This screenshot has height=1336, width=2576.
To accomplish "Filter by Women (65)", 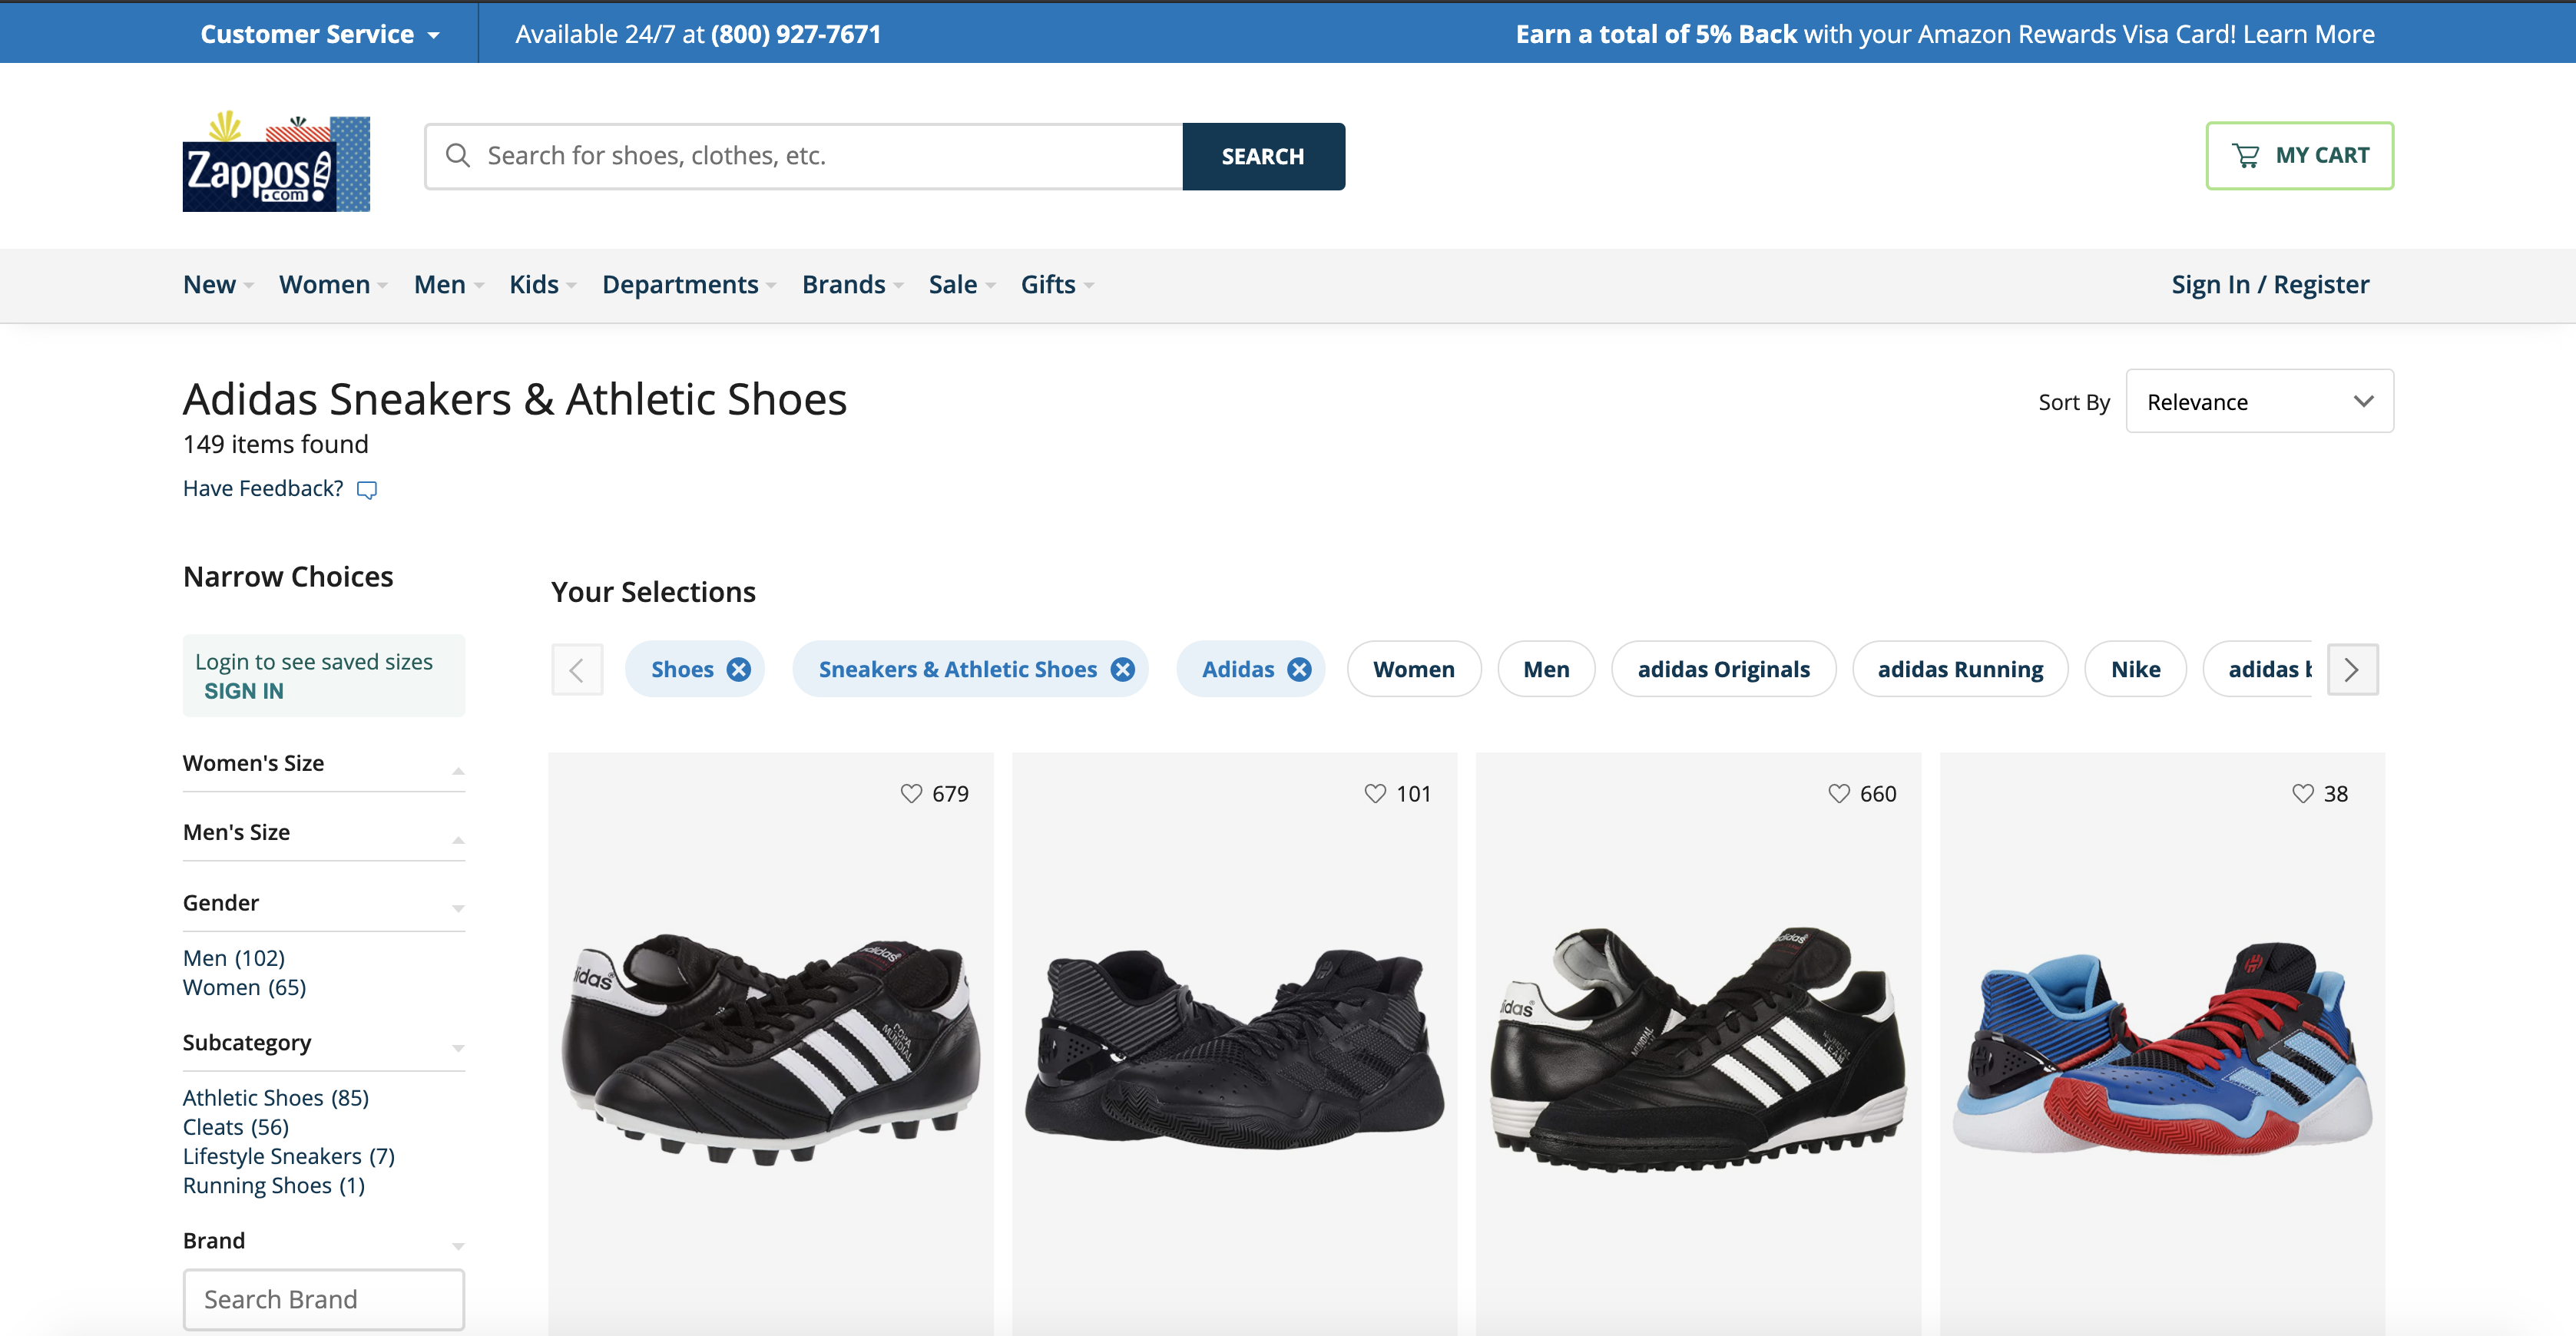I will tap(245, 988).
